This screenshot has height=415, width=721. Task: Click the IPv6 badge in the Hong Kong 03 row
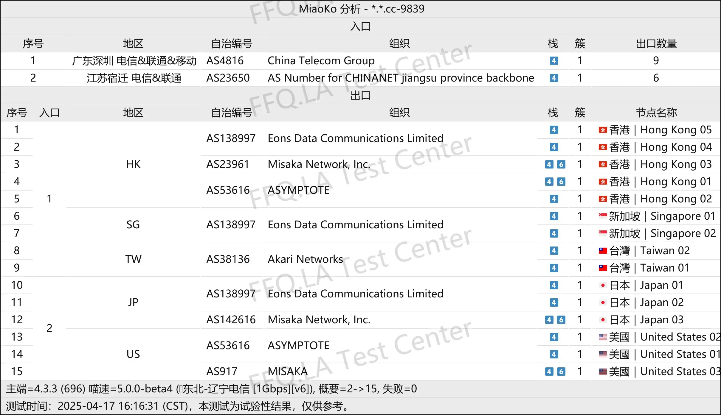561,164
